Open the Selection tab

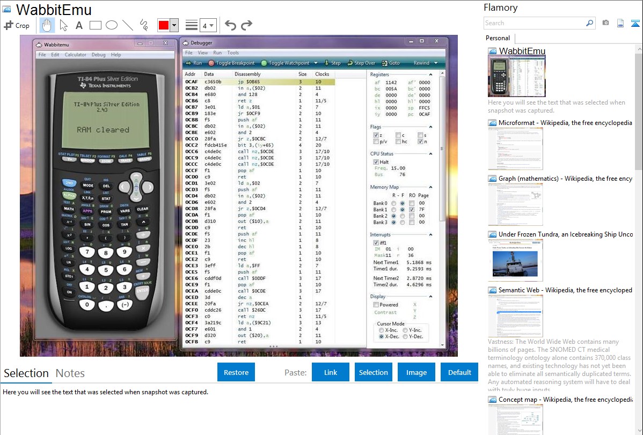[26, 373]
